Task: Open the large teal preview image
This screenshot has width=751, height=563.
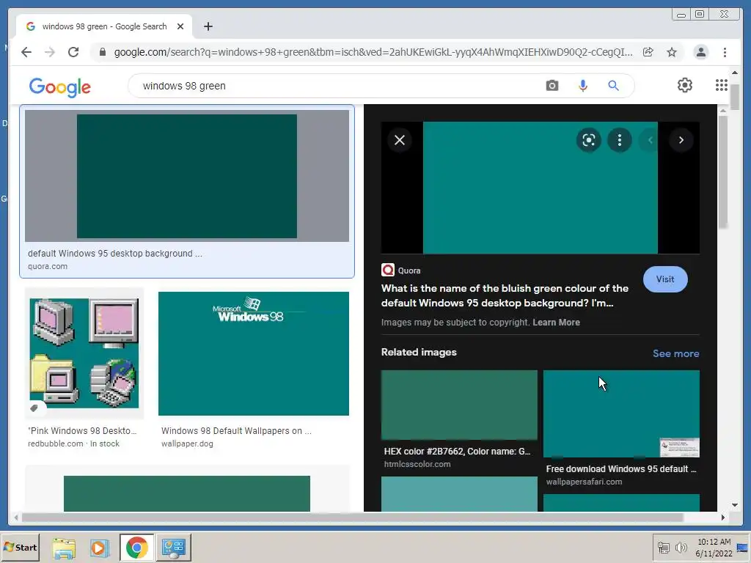Action: [x=541, y=188]
